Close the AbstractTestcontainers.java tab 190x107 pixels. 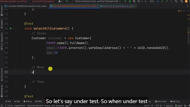(136, 6)
